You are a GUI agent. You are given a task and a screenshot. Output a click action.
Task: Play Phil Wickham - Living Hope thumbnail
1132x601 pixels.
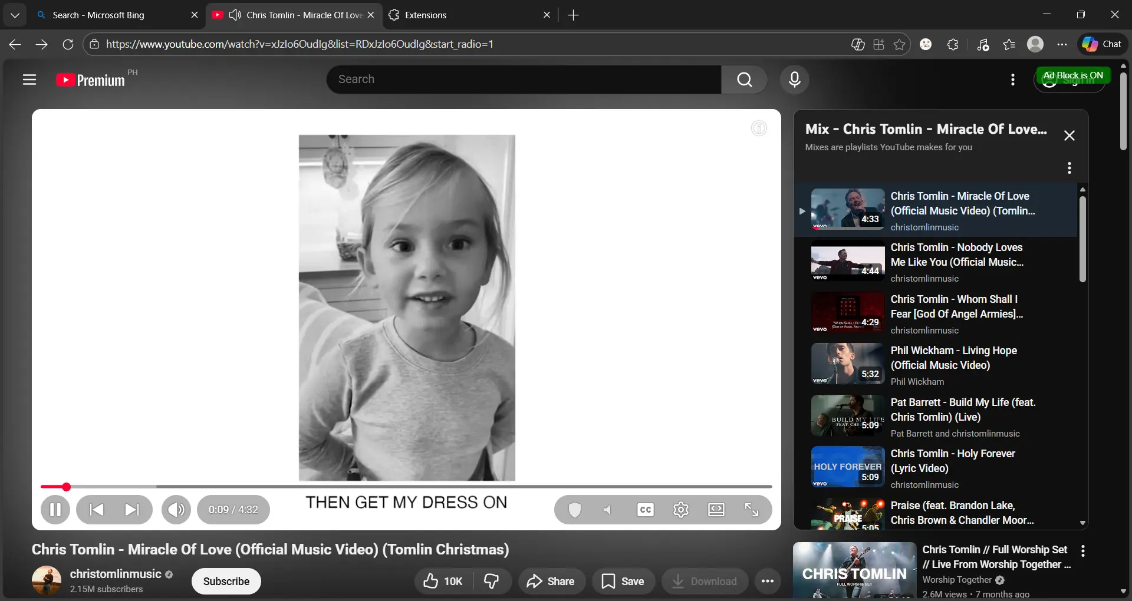point(848,364)
